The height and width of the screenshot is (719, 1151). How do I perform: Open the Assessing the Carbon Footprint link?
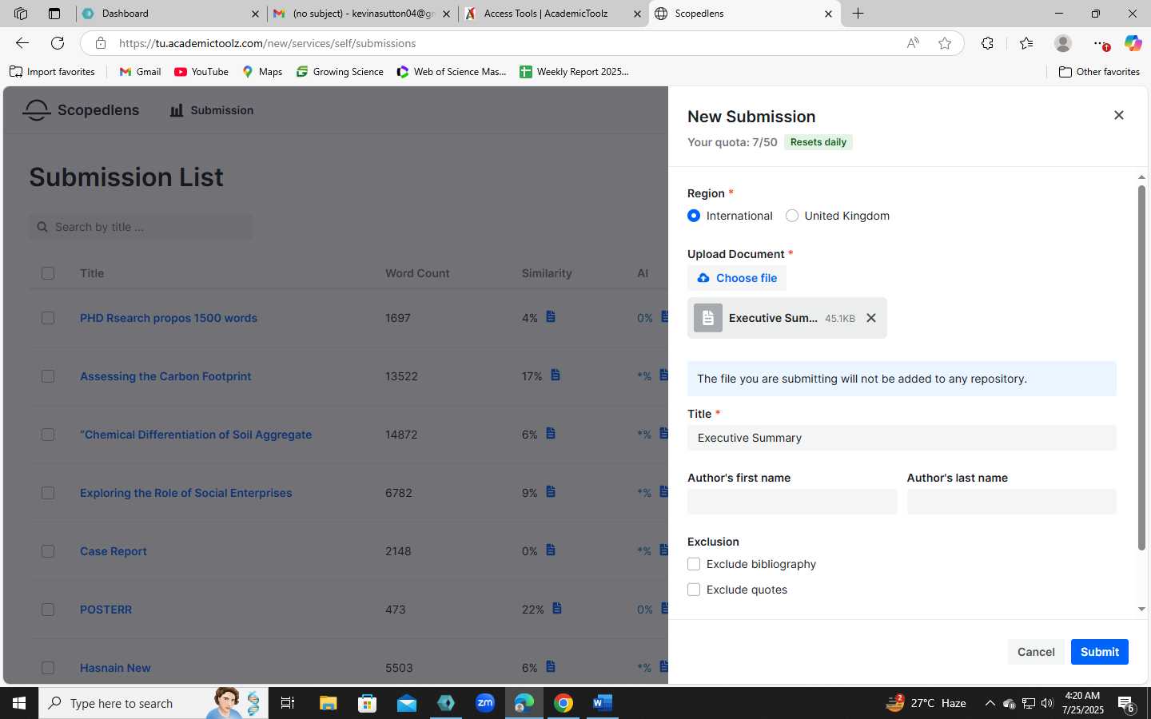click(165, 376)
